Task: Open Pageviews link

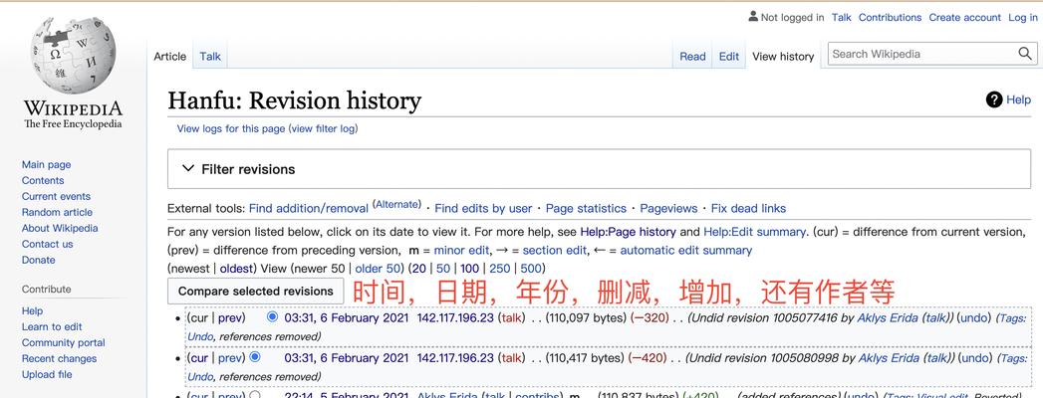Action: [x=668, y=209]
